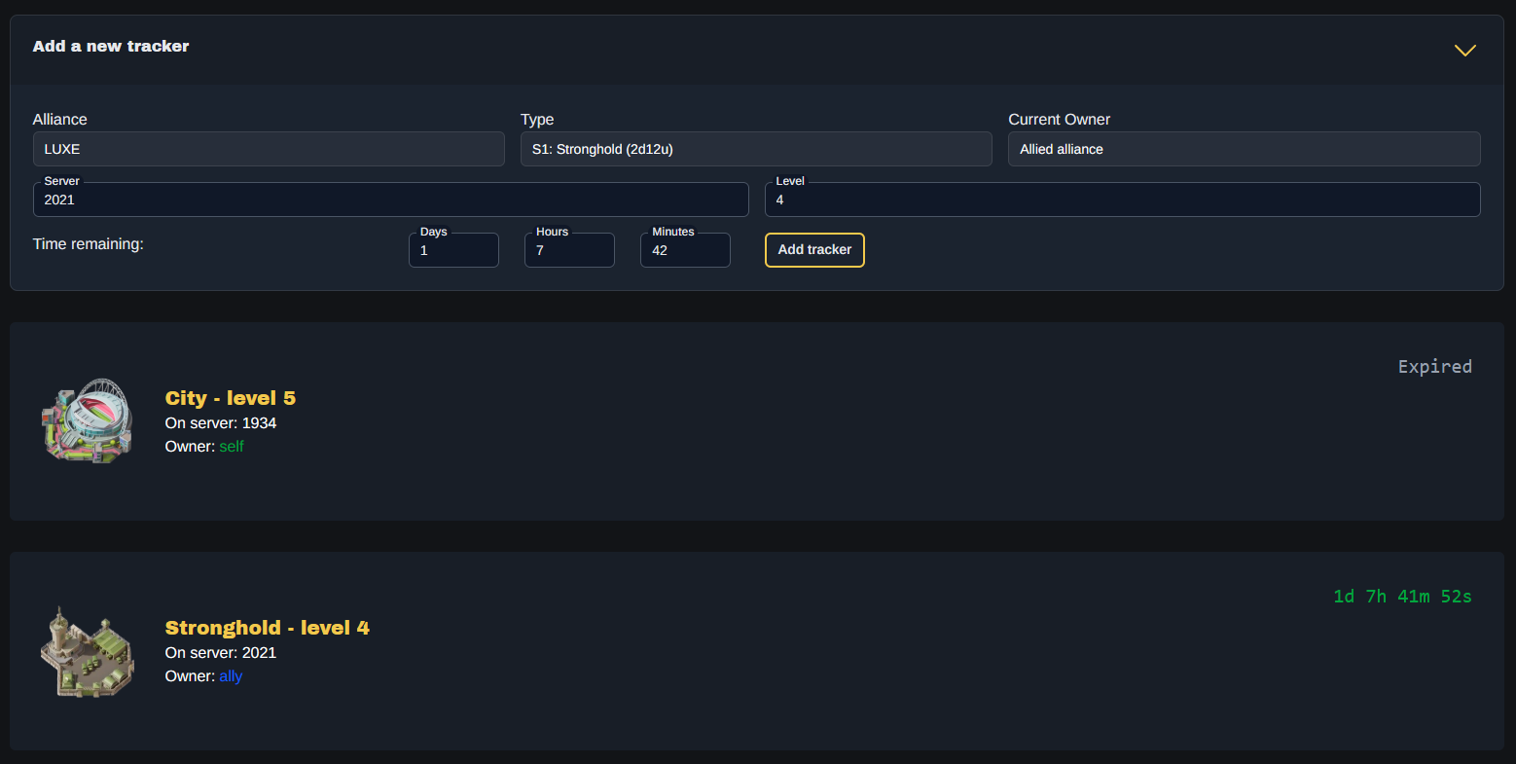The width and height of the screenshot is (1516, 764).
Task: Click the Add a new tracker title
Action: click(111, 46)
